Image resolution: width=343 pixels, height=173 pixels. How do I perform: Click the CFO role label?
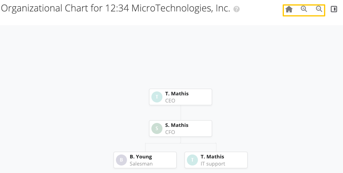[170, 132]
